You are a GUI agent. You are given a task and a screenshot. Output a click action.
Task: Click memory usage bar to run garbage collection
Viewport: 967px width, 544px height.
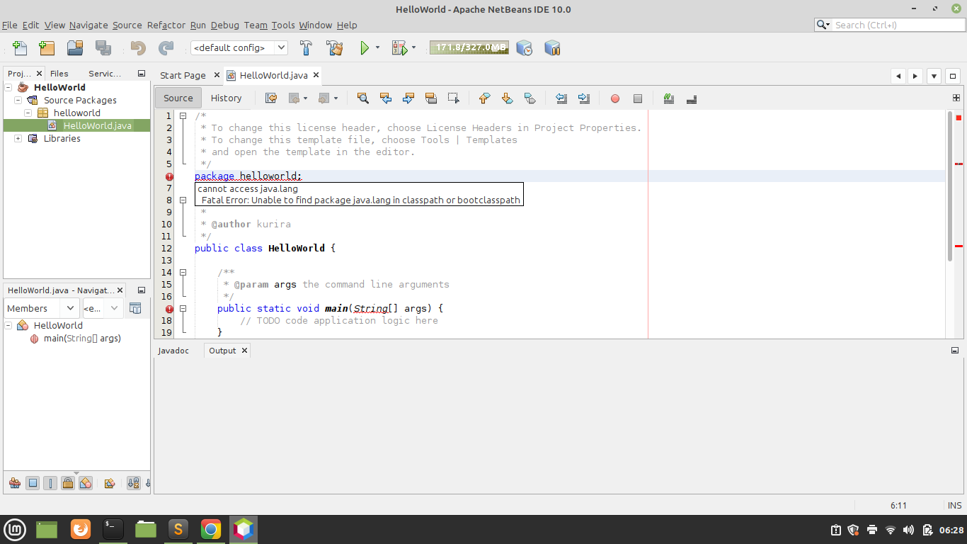tap(469, 47)
